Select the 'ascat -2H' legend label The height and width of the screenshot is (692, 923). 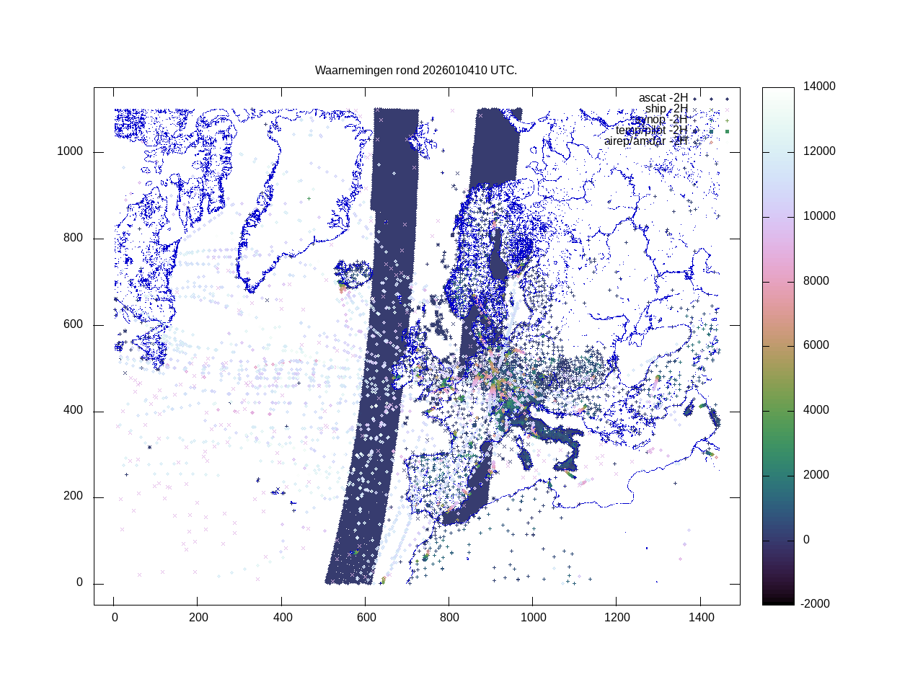point(663,98)
